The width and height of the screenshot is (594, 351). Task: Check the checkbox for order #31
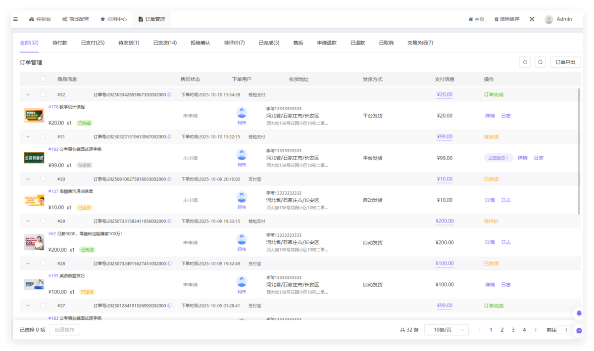[43, 137]
